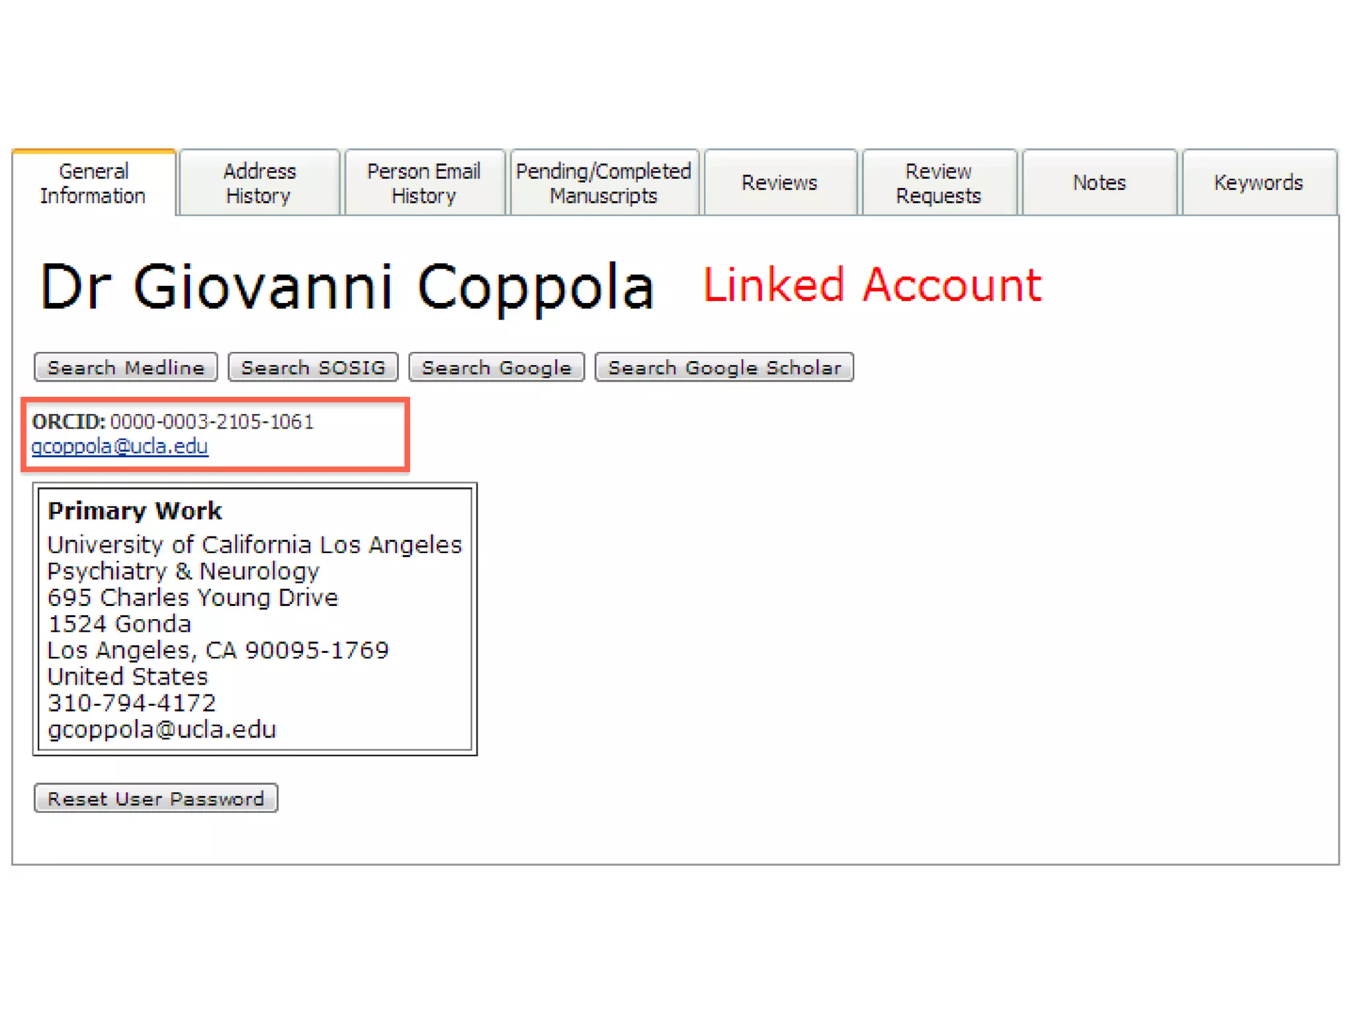Open Person Email History tab

coord(424,183)
